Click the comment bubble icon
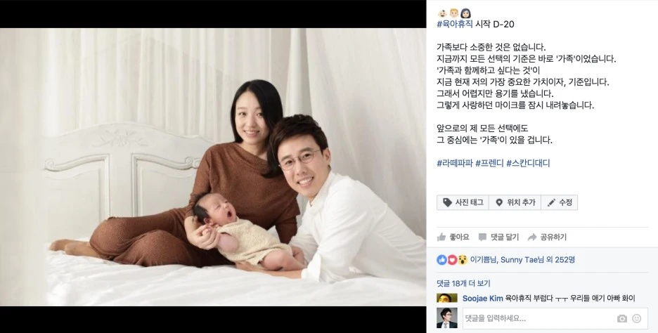Screen dimensions: 658x333 (482, 237)
